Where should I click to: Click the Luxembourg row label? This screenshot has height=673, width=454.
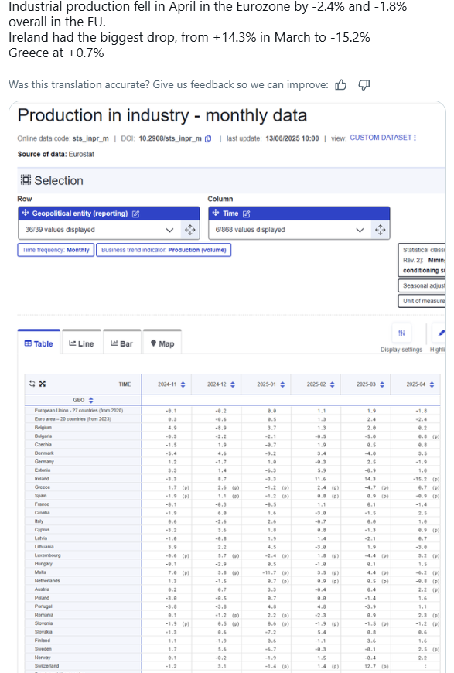[47, 555]
